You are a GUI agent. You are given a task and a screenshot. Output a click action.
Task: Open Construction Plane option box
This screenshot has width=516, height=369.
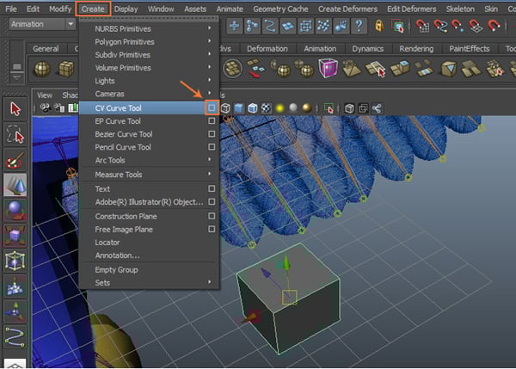click(212, 216)
